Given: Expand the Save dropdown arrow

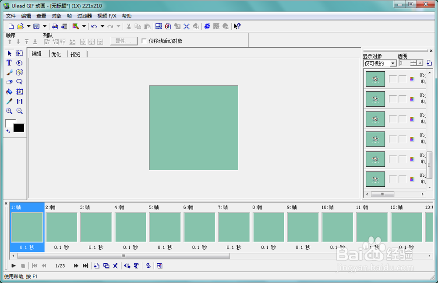Looking at the screenshot, I should pyautogui.click(x=44, y=26).
